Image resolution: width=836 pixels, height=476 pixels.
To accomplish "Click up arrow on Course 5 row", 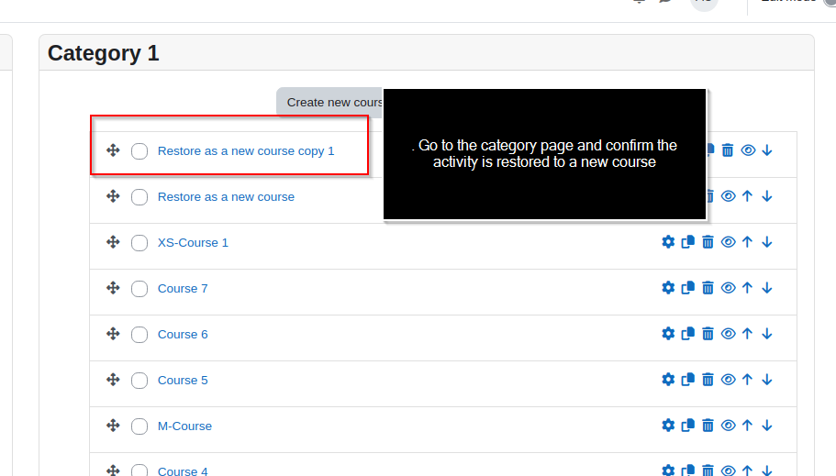I will [748, 380].
